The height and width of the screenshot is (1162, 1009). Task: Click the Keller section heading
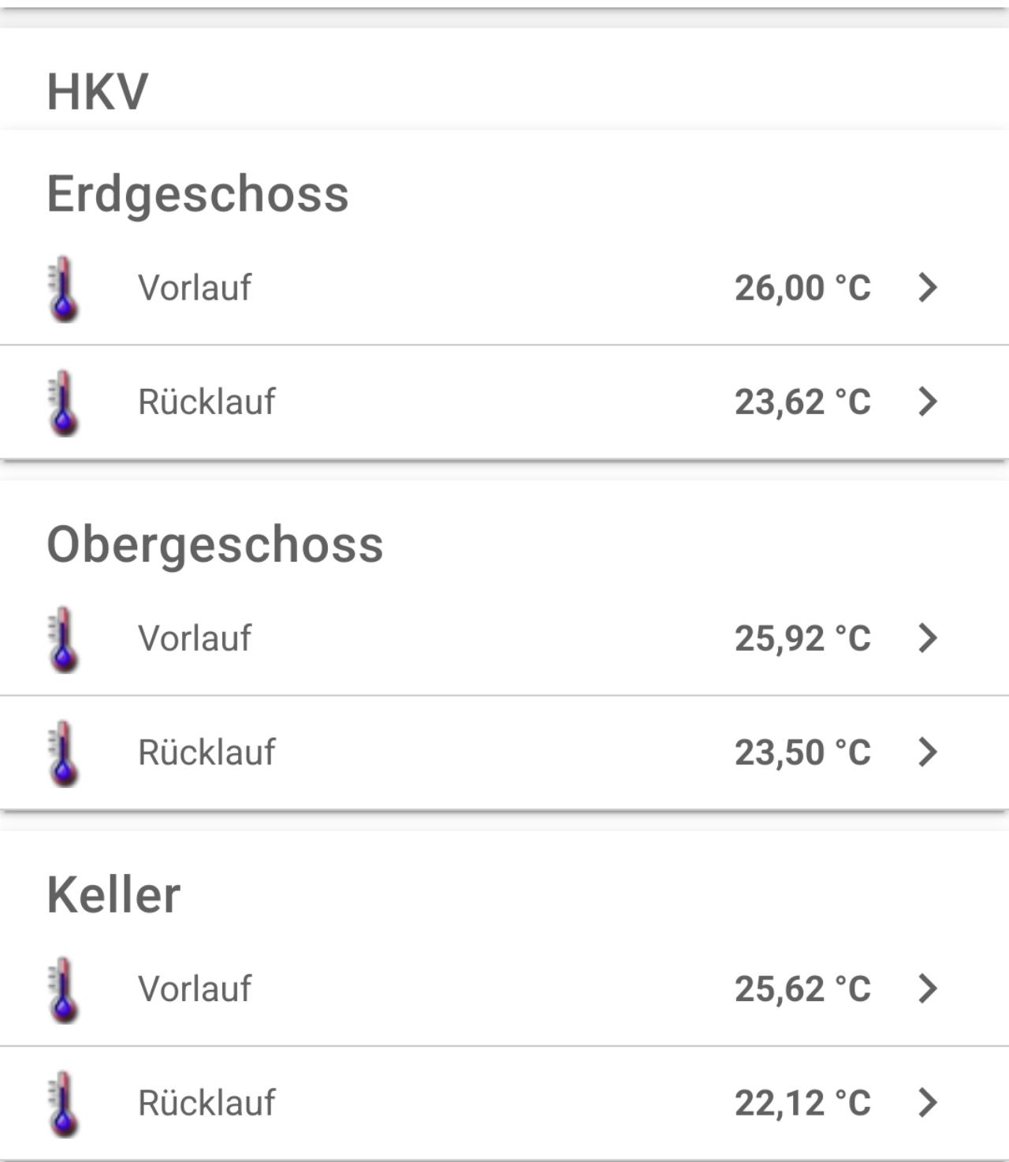(114, 895)
